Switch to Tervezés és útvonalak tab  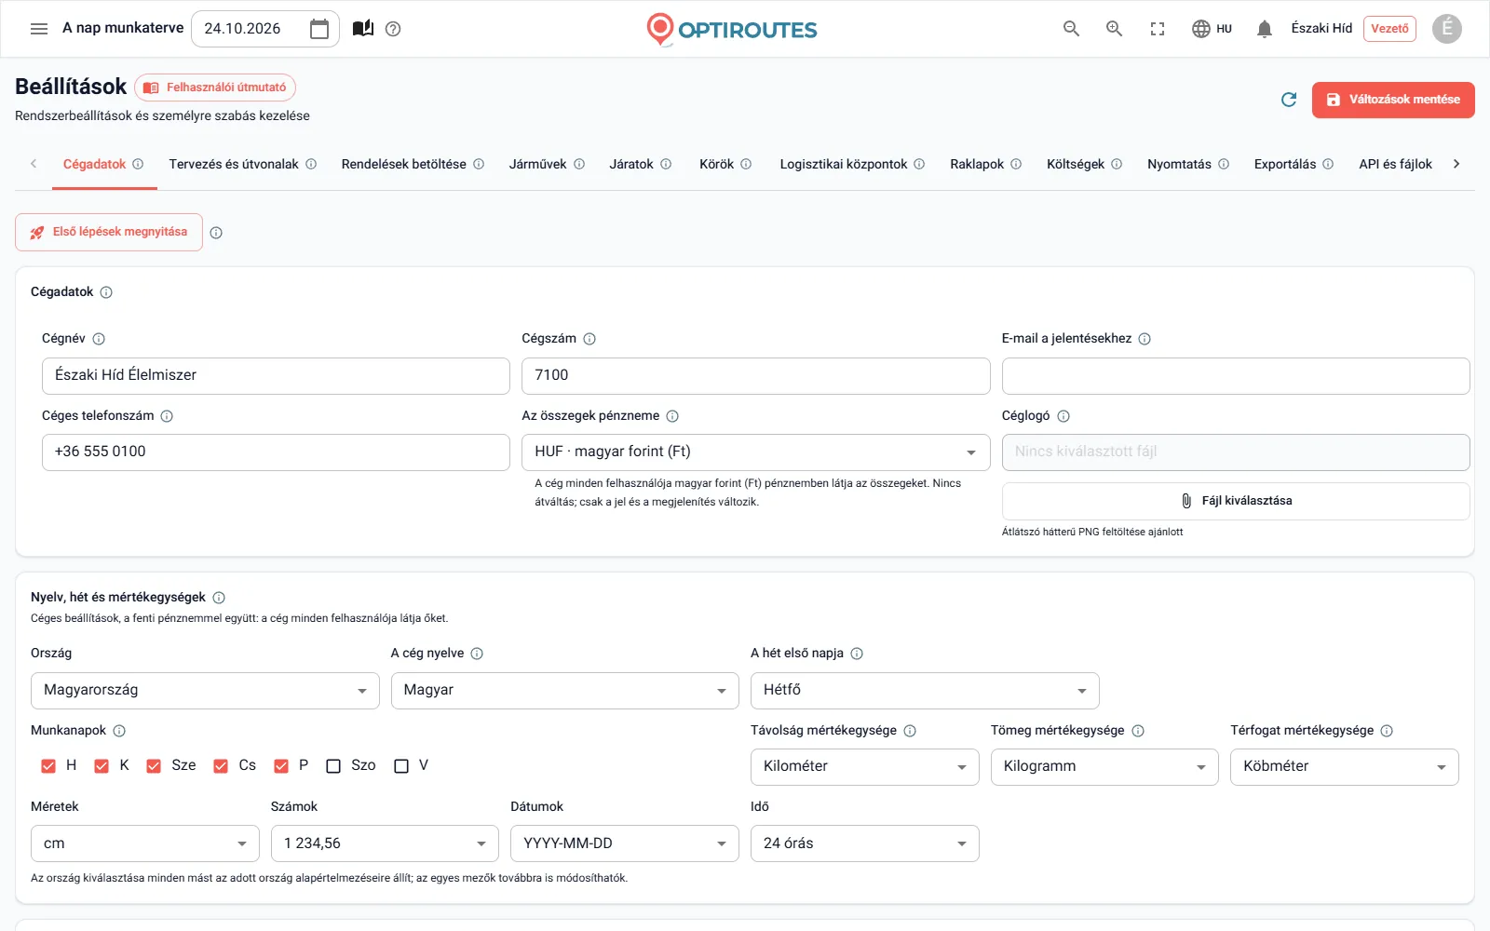[243, 165]
